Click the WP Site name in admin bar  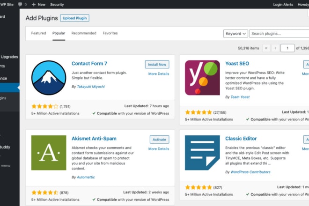7,4
